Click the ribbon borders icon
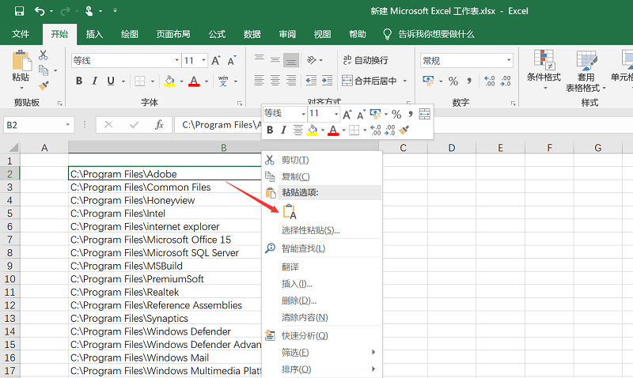The width and height of the screenshot is (633, 378). pyautogui.click(x=140, y=81)
